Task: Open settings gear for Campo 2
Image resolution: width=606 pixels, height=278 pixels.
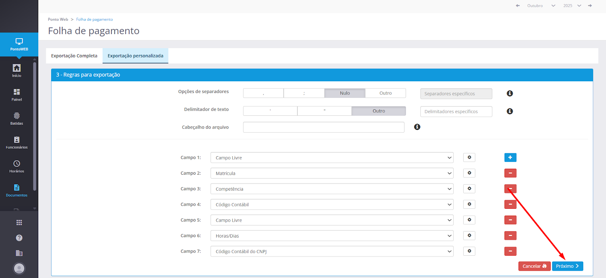Action: [x=469, y=173]
